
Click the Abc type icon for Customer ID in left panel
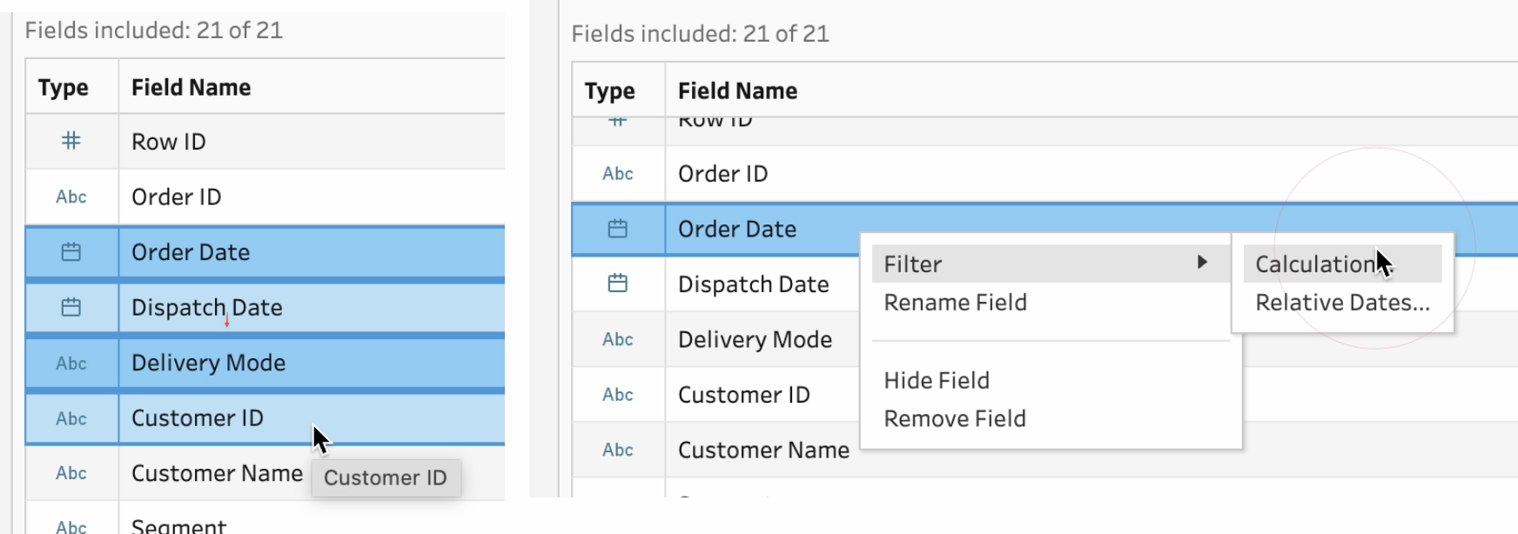point(71,418)
